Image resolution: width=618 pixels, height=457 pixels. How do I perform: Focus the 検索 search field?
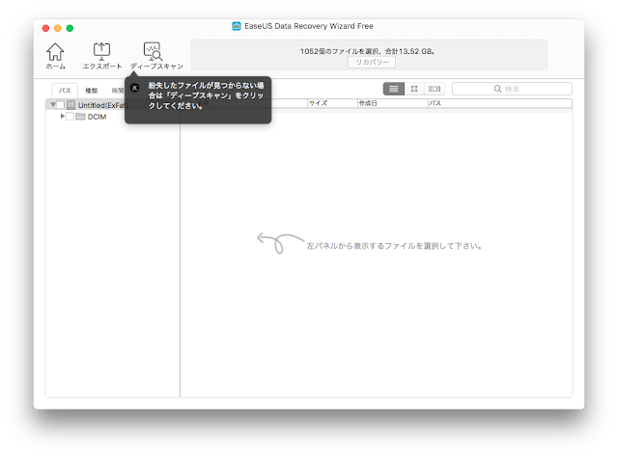coord(512,89)
